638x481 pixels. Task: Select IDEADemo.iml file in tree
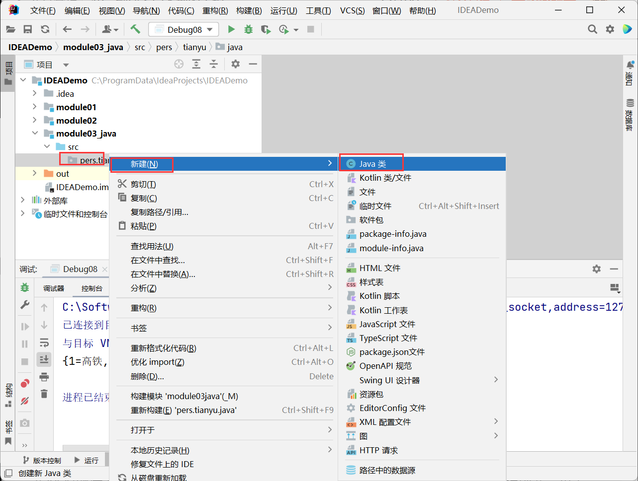pyautogui.click(x=77, y=187)
